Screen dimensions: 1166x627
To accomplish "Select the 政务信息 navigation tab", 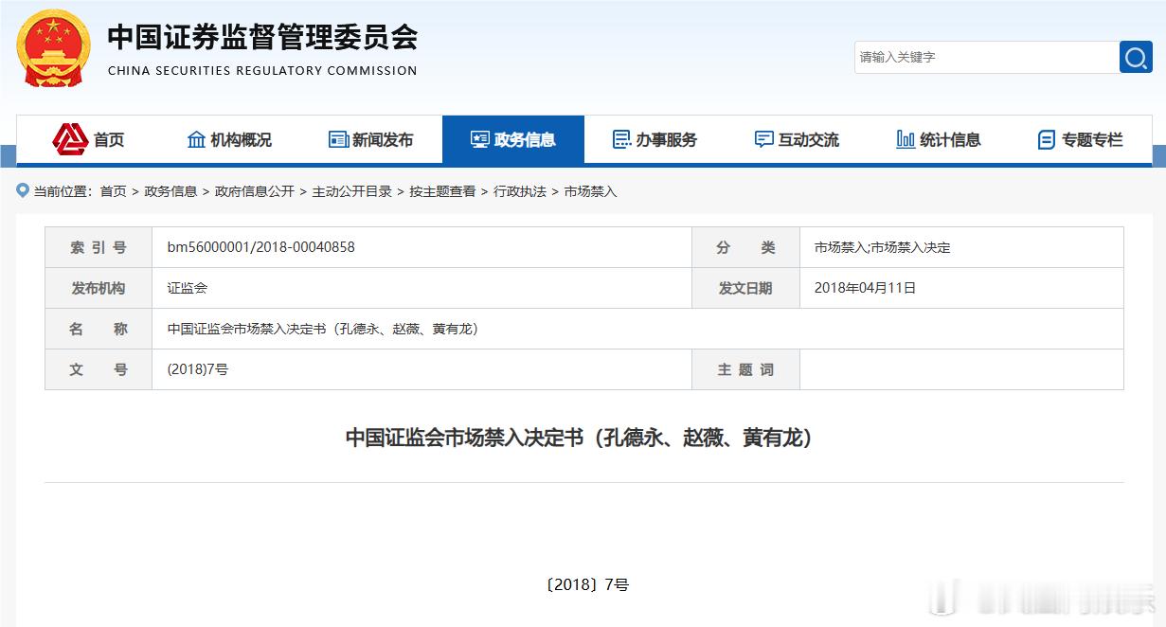I will (x=513, y=140).
